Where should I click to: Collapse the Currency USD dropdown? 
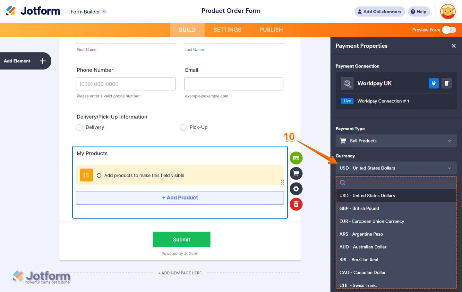pos(396,168)
